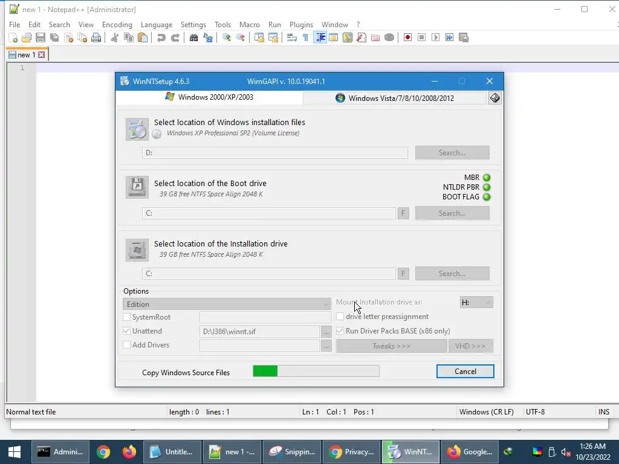Image resolution: width=619 pixels, height=464 pixels.
Task: Toggle Show All Characters pilcrow icon
Action: (305, 37)
